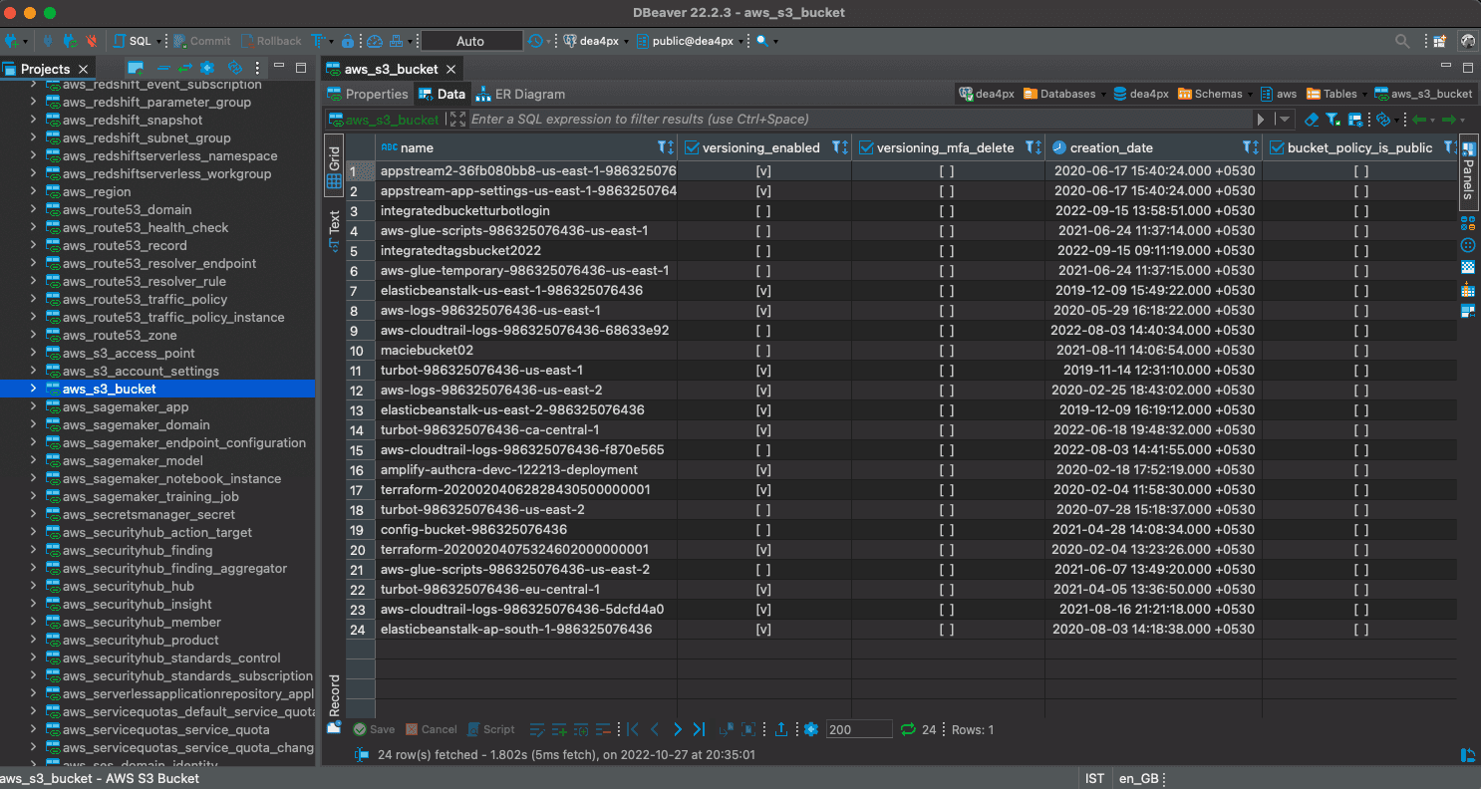Click the Script button in results toolbar
Image resolution: width=1481 pixels, height=789 pixels.
pos(491,729)
